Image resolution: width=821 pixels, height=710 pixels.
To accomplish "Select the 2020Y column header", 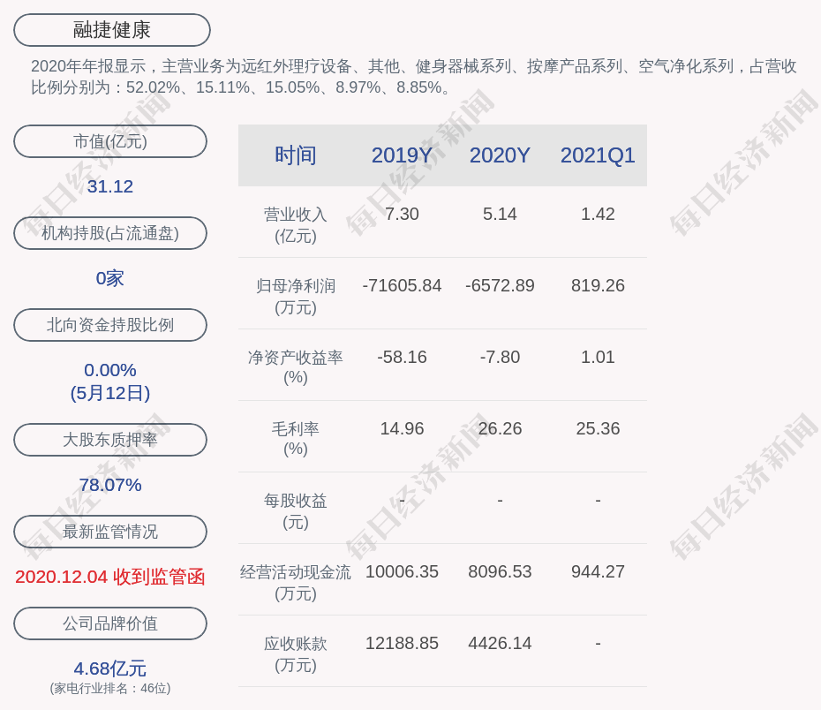I will 500,155.
